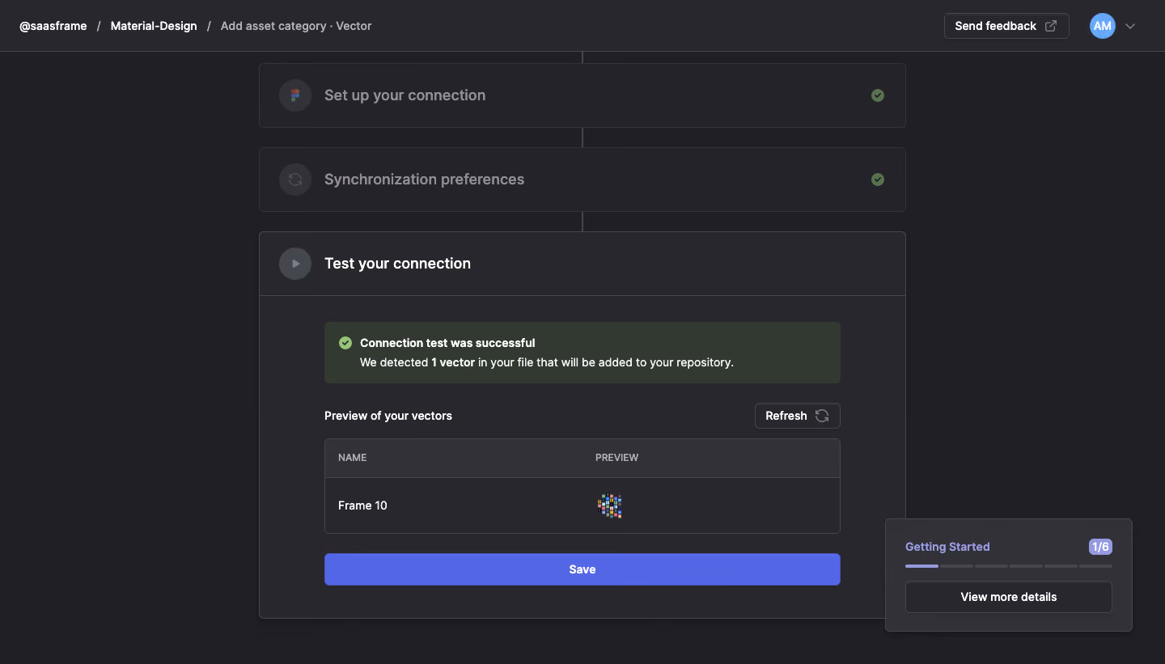Open the Frame 10 preview thumbnail

(x=609, y=505)
